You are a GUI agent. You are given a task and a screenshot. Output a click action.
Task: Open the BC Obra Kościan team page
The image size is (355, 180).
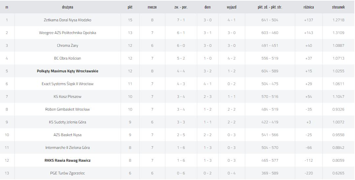67,58
